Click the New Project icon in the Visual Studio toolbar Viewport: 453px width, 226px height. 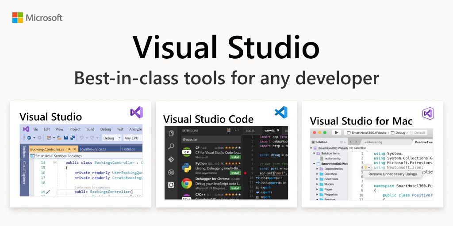coord(49,138)
